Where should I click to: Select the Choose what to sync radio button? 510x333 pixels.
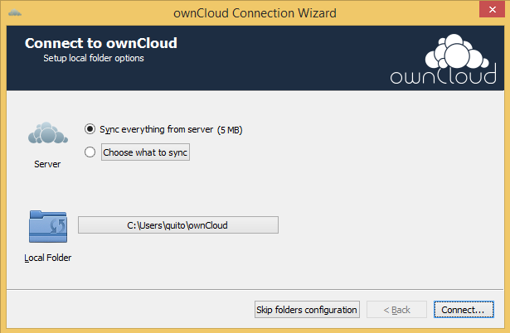tap(90, 152)
